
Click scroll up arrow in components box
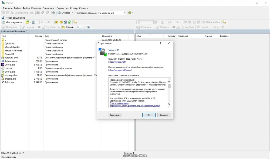coord(169,82)
